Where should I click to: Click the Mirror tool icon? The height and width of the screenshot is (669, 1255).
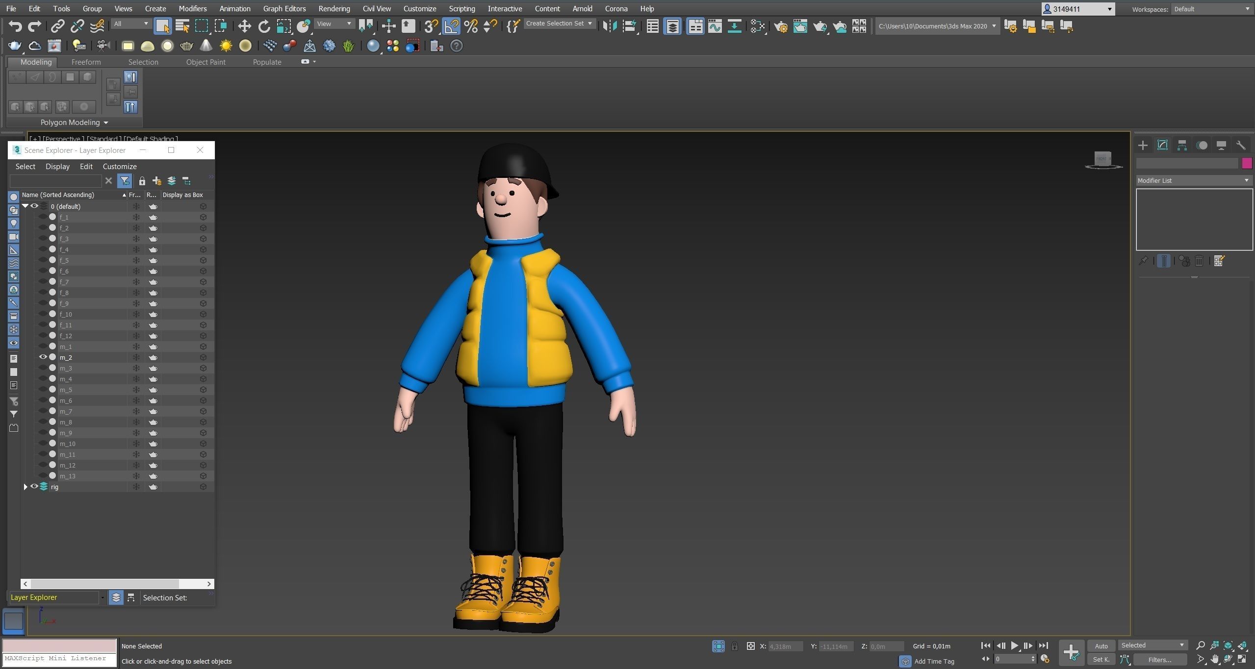click(x=610, y=26)
